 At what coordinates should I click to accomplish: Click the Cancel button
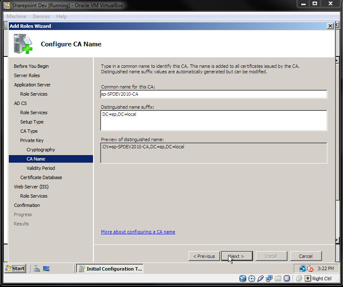[306, 256]
